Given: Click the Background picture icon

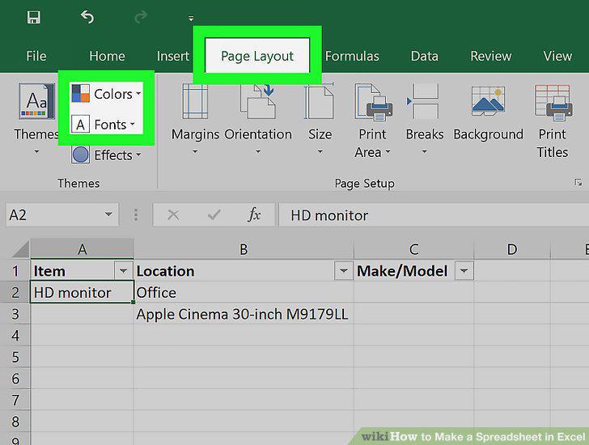Looking at the screenshot, I should coord(488,101).
